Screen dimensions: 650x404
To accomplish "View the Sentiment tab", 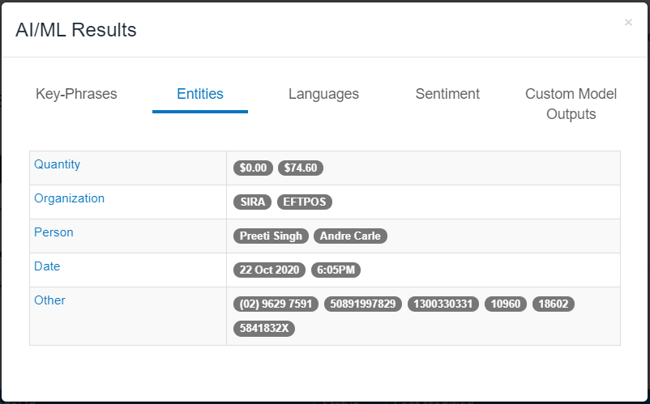I will [x=447, y=94].
